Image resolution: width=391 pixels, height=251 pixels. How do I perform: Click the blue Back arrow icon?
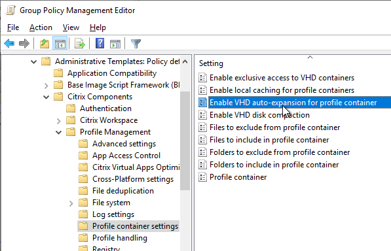pyautogui.click(x=9, y=44)
